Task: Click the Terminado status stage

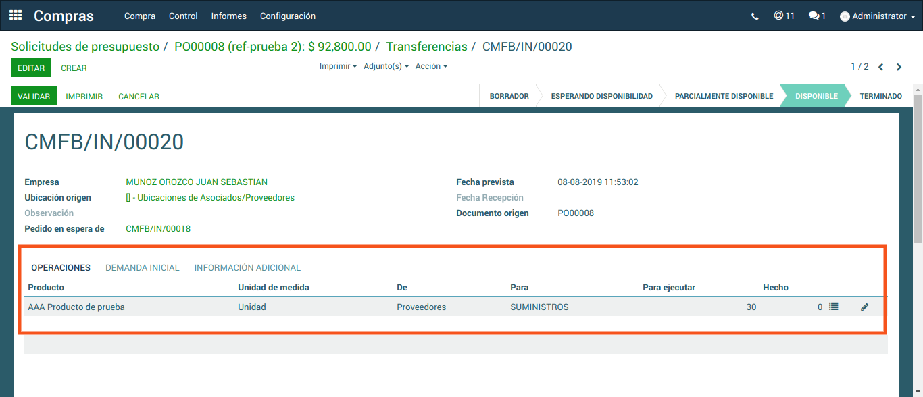Action: click(x=880, y=96)
